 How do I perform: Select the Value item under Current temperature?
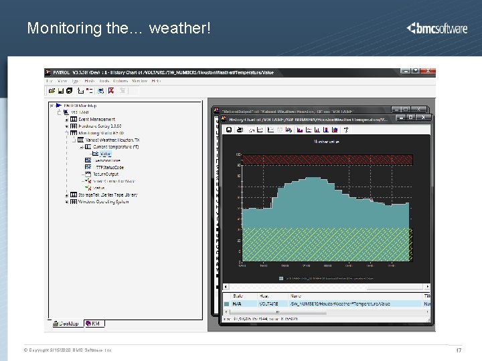[x=106, y=154]
